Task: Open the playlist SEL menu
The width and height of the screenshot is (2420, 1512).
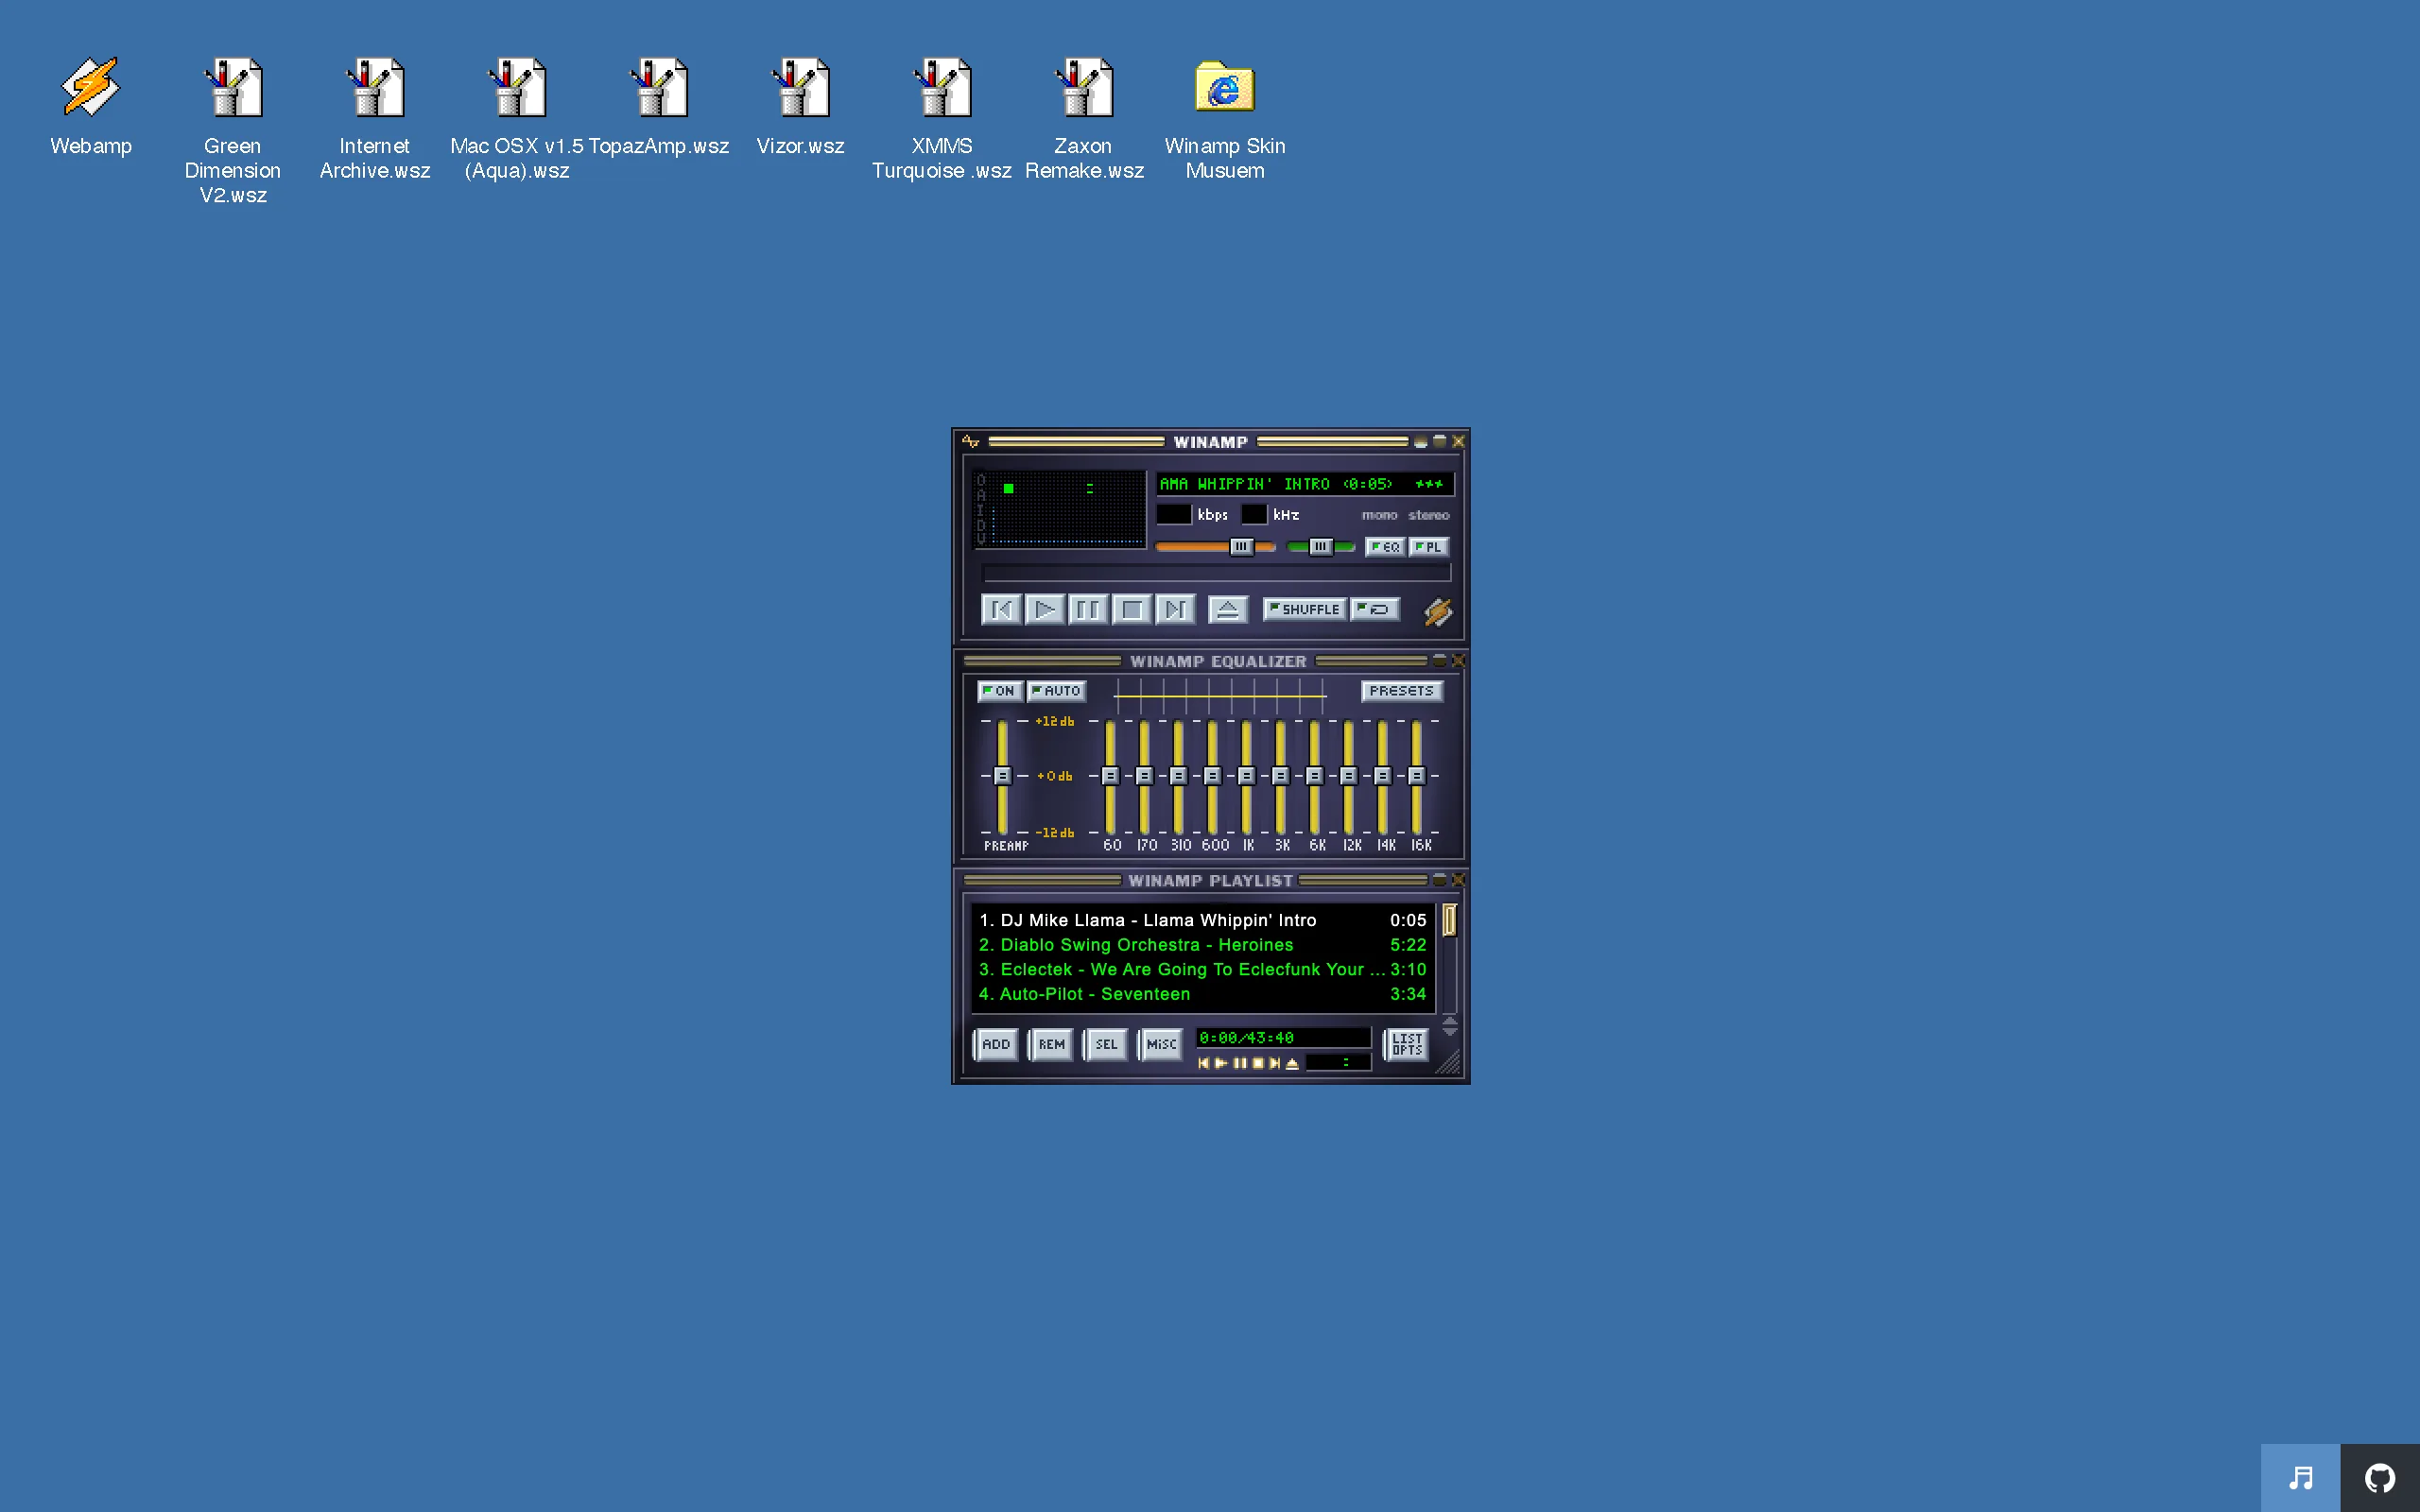Action: [1106, 1044]
